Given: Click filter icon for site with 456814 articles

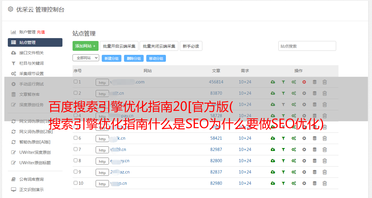Looking at the screenshot, I should tap(283, 82).
